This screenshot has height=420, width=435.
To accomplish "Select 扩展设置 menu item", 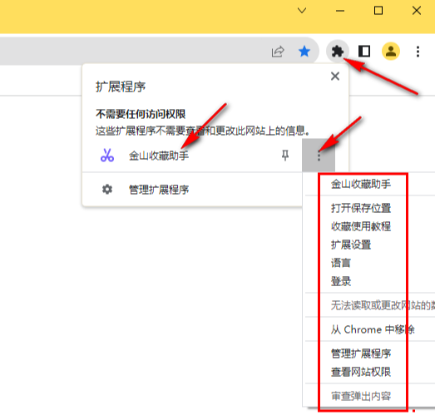I will pyautogui.click(x=351, y=245).
